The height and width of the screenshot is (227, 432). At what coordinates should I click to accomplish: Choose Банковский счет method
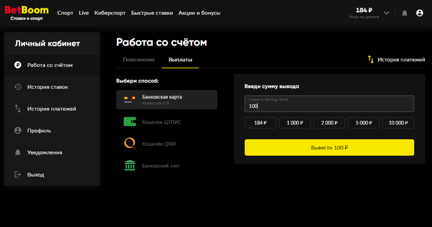[x=167, y=166]
